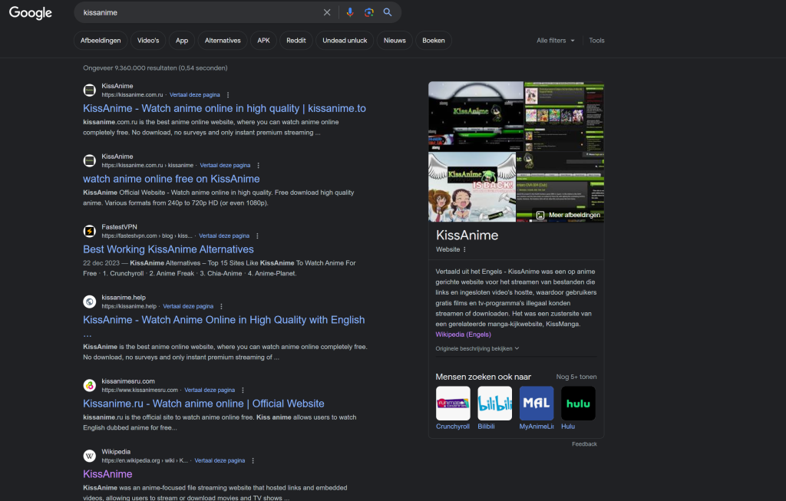Show more with Nog 5+ tonen
Screen dimensions: 786x501
click(x=576, y=377)
